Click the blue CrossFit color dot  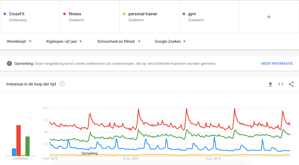5,14
